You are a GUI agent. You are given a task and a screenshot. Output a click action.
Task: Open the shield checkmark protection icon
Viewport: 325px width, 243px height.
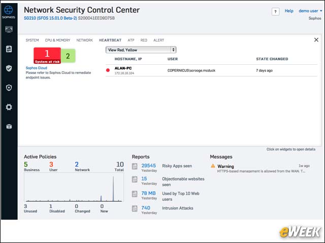(x=9, y=68)
